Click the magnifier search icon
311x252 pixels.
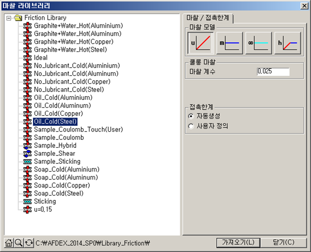[x=19, y=243]
